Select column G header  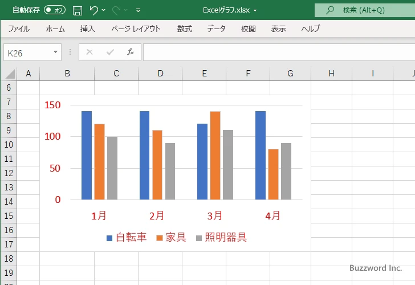click(290, 74)
